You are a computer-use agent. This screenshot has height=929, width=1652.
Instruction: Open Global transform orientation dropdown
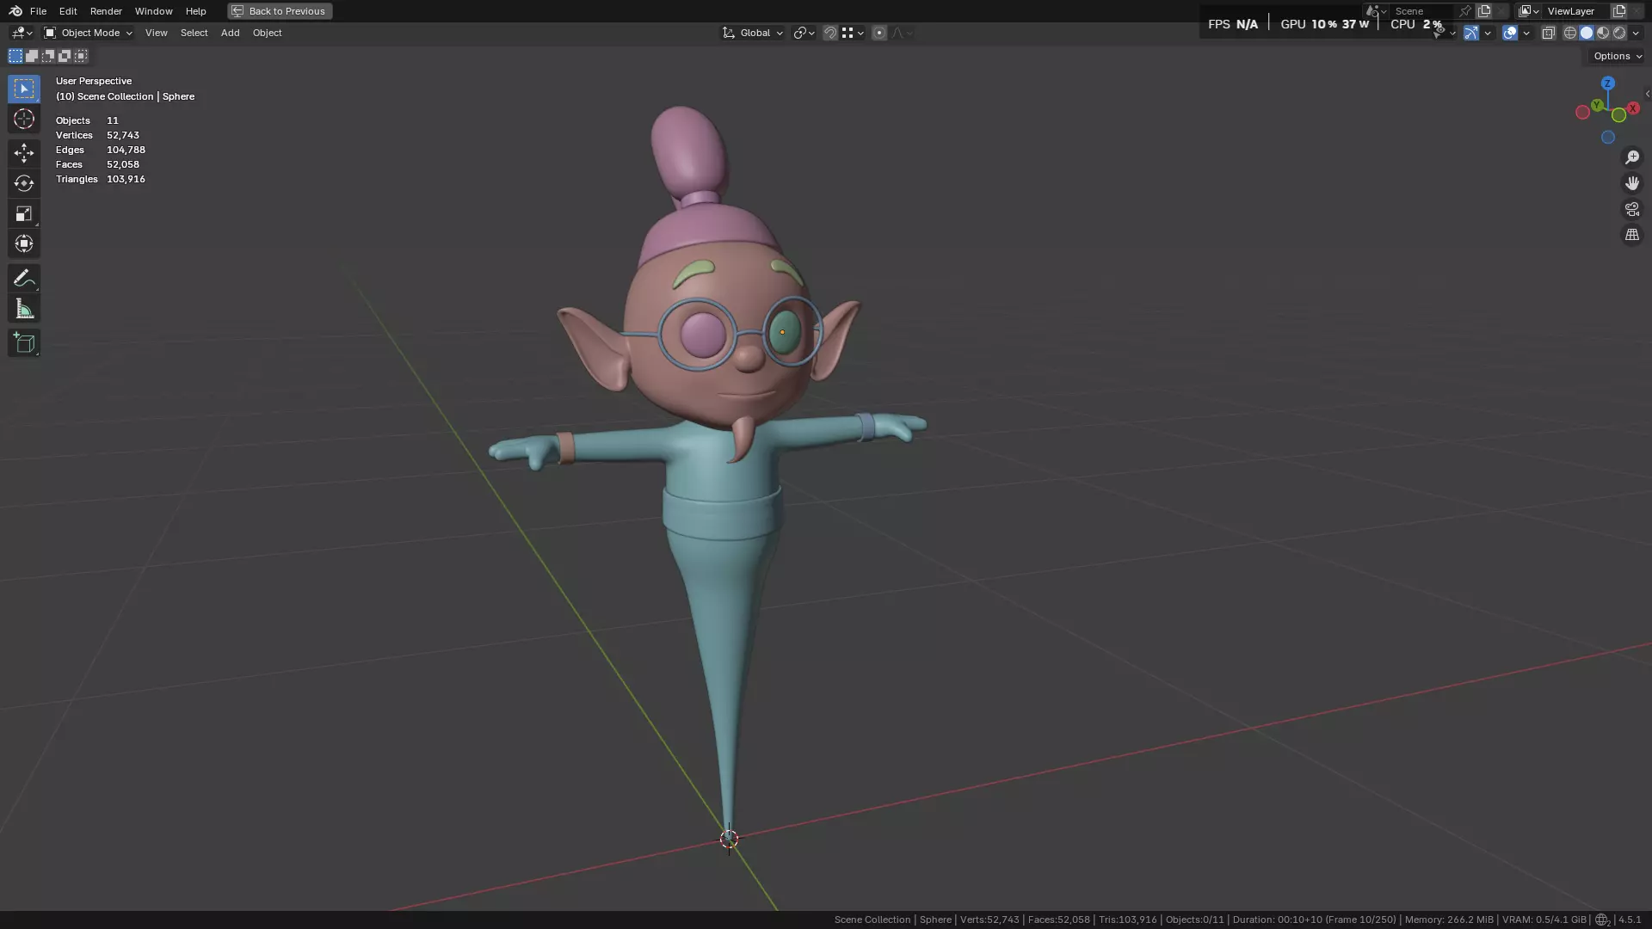(753, 33)
